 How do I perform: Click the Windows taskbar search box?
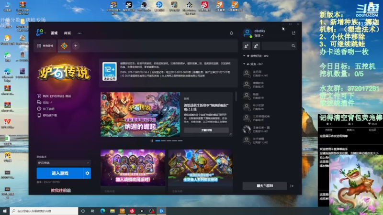(x=44, y=211)
